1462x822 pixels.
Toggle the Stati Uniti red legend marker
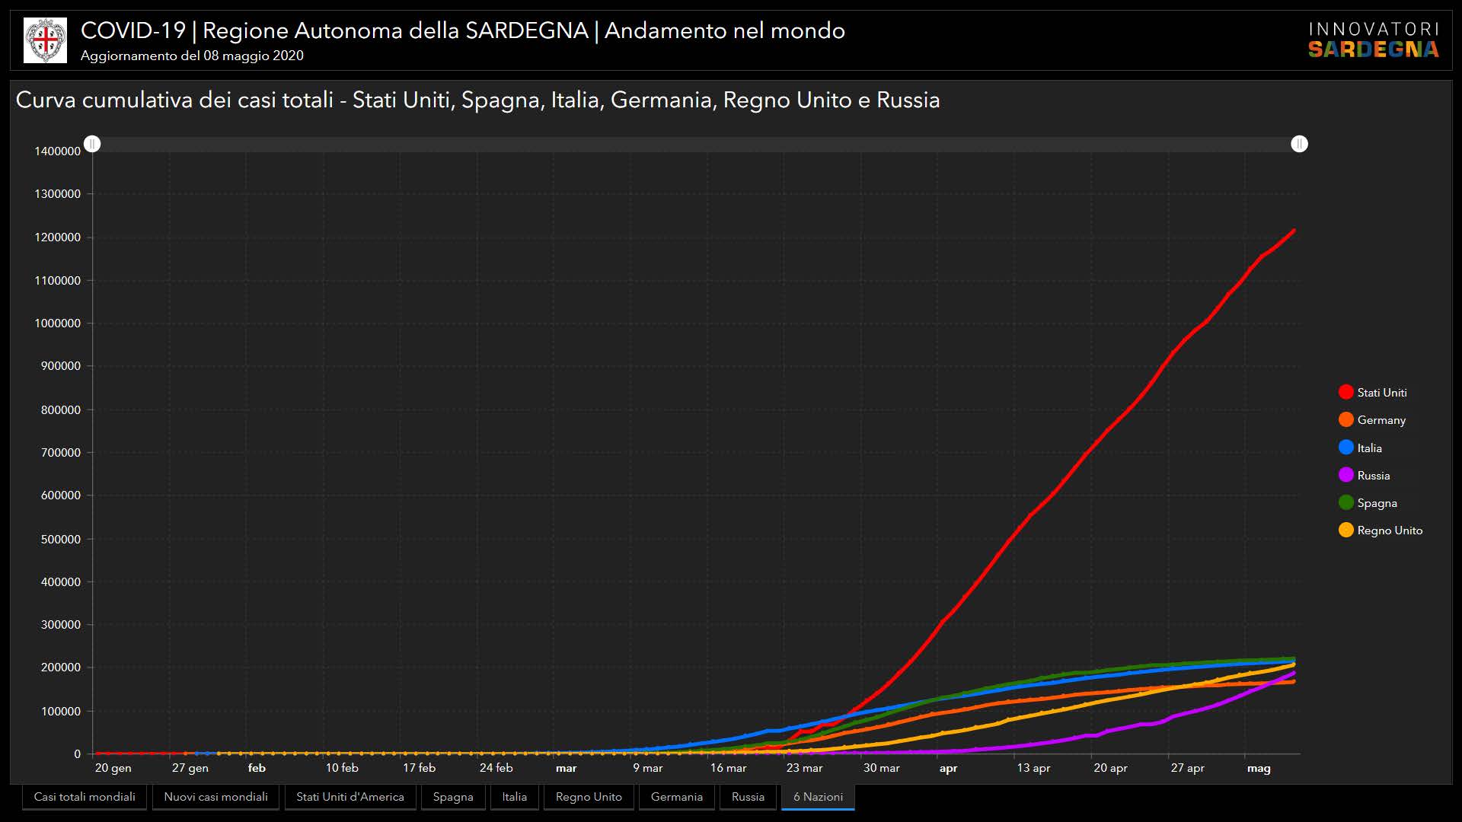[x=1345, y=392]
